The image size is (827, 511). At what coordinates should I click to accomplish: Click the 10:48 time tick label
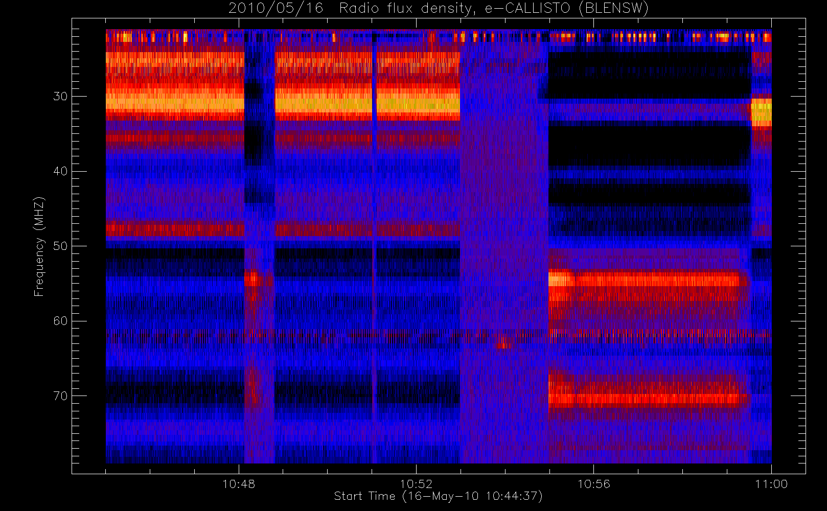pyautogui.click(x=239, y=484)
